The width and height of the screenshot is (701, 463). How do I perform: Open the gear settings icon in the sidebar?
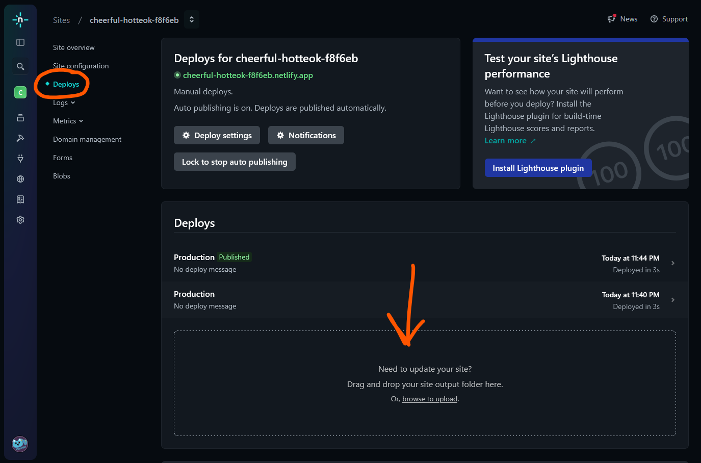pos(20,220)
